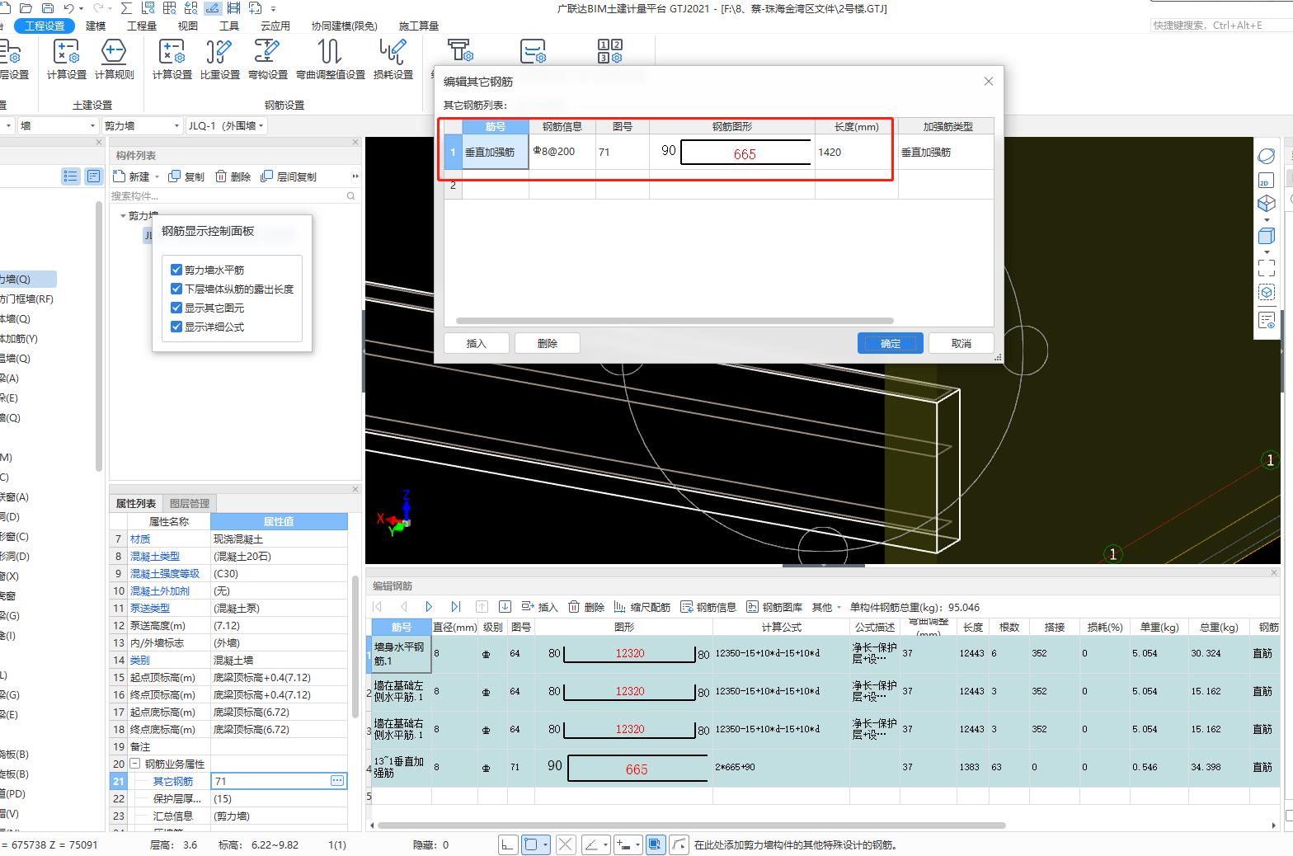Image resolution: width=1293 pixels, height=856 pixels.
Task: Toggle 显示其它图元 checkbox
Action: 176,308
